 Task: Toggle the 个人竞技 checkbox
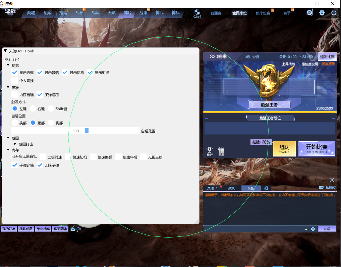coord(15,81)
